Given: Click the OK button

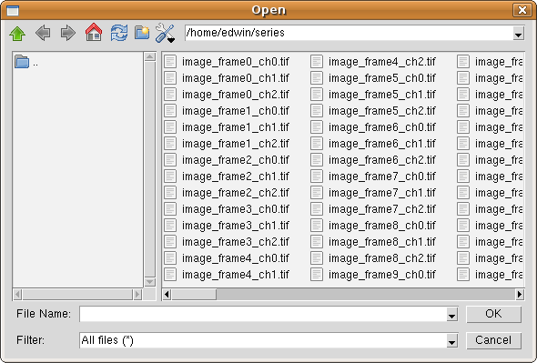Looking at the screenshot, I should pyautogui.click(x=493, y=314).
